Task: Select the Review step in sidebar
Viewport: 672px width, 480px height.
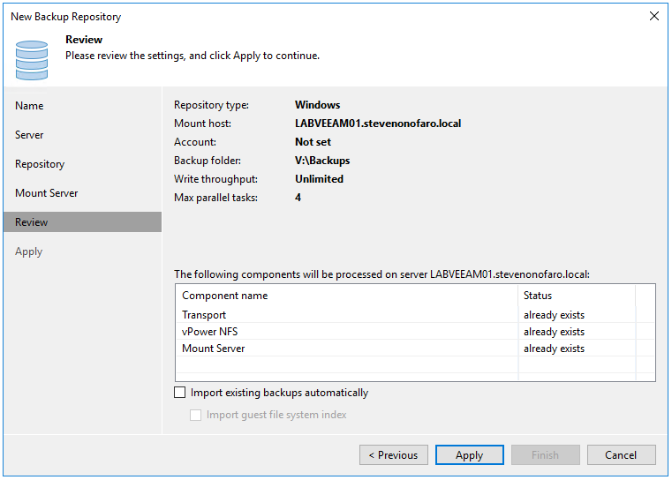Action: (32, 222)
